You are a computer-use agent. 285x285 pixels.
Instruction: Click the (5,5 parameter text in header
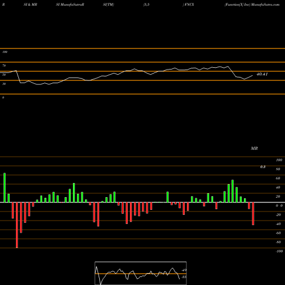coord(146,5)
